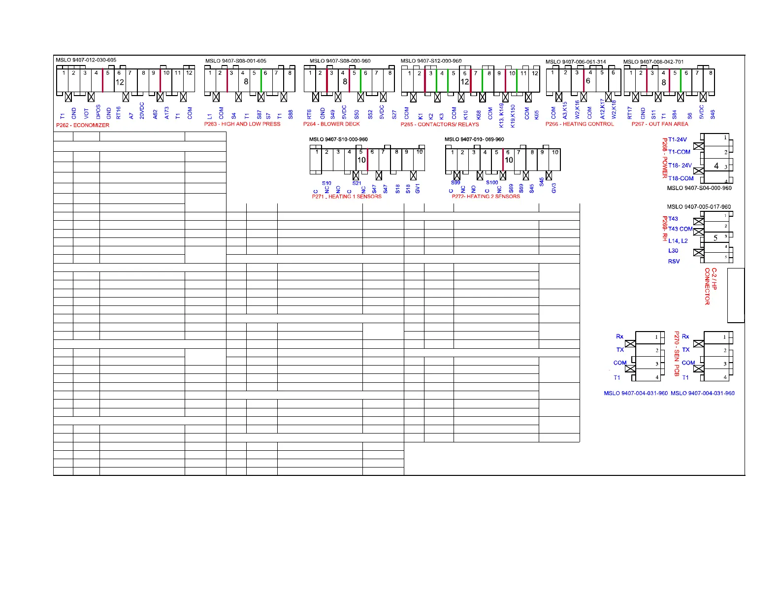Click the S88 pin label

tap(291, 114)
